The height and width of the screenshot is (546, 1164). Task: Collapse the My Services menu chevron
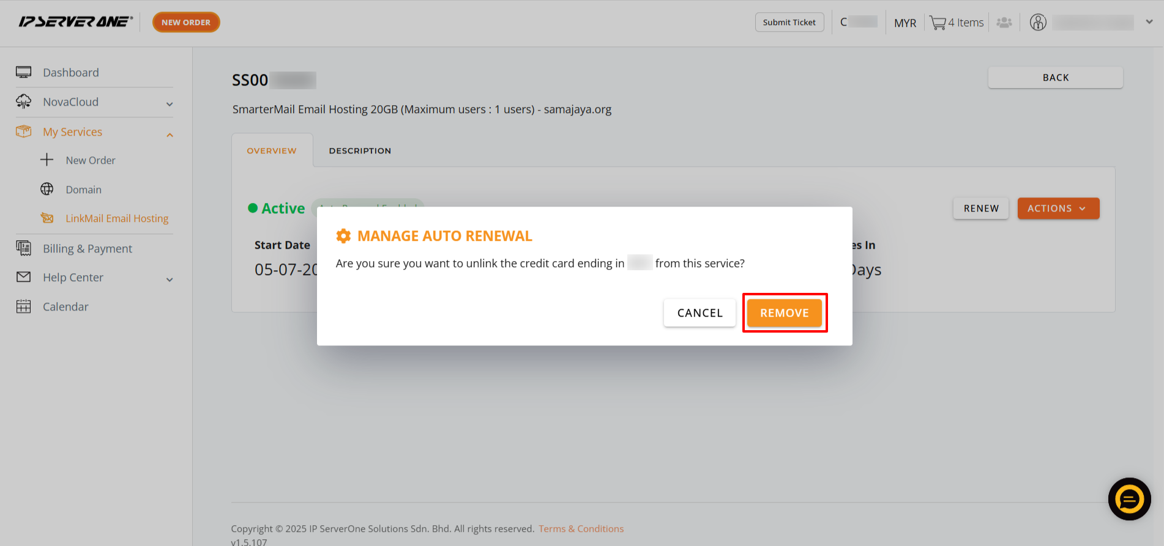[x=170, y=135]
